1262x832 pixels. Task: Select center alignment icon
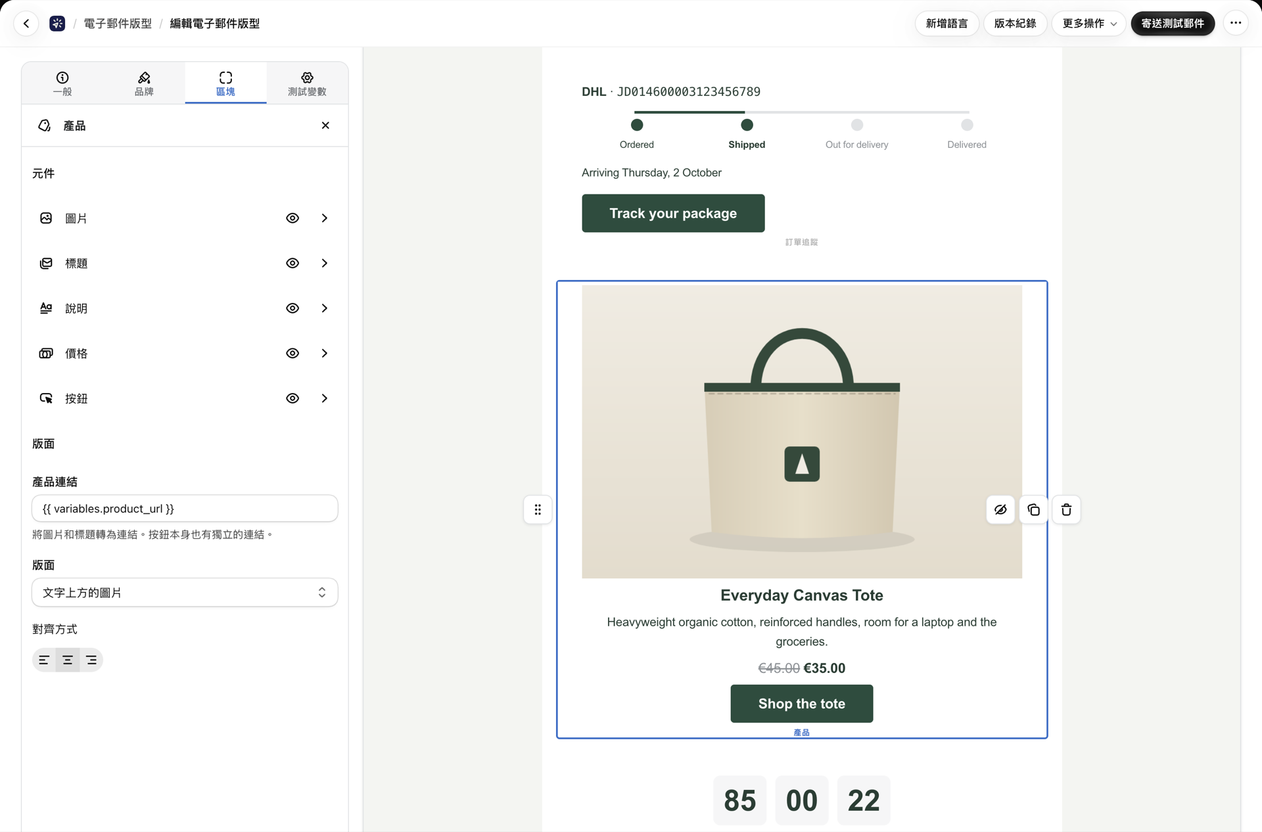68,660
